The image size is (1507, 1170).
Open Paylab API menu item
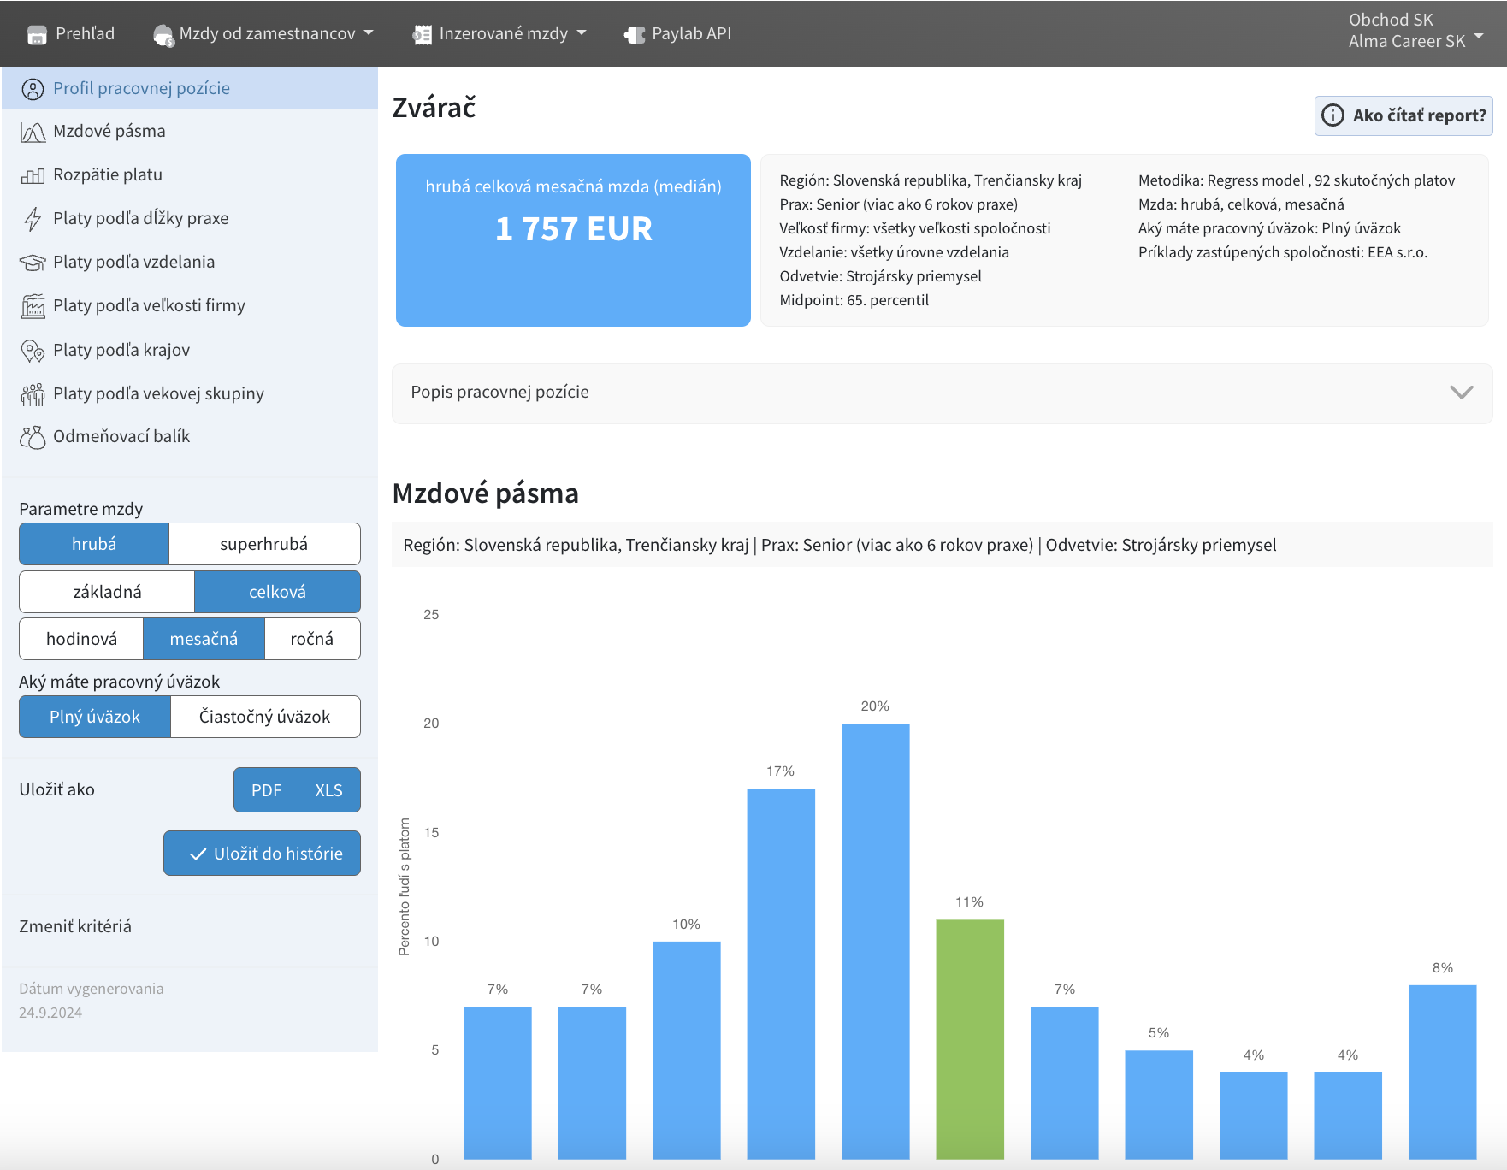678,33
